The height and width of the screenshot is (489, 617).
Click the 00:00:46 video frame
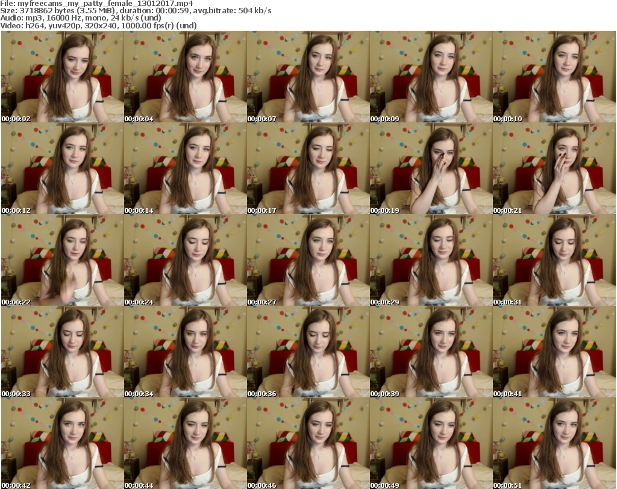308,444
